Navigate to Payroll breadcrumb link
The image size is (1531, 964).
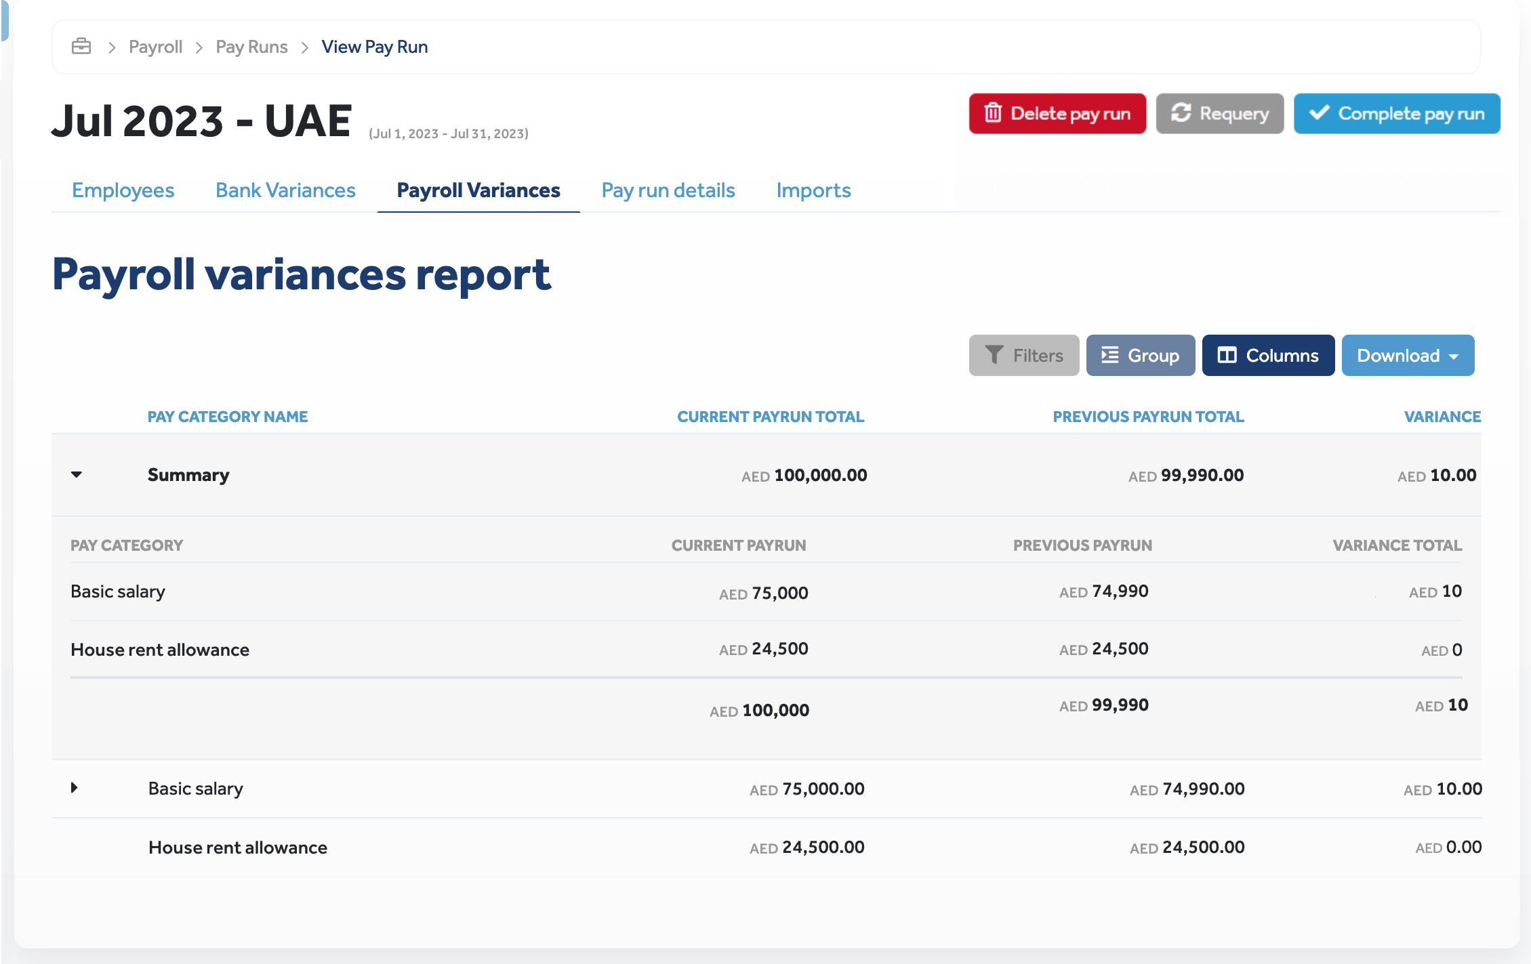155,47
